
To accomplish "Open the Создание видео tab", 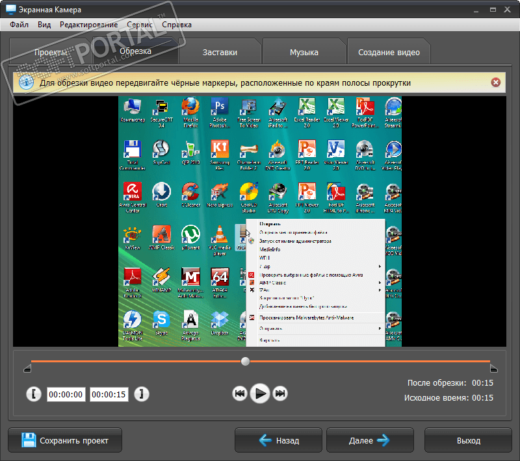I will (389, 53).
